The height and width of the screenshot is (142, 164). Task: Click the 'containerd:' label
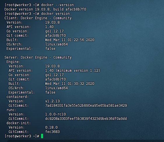click(17, 97)
